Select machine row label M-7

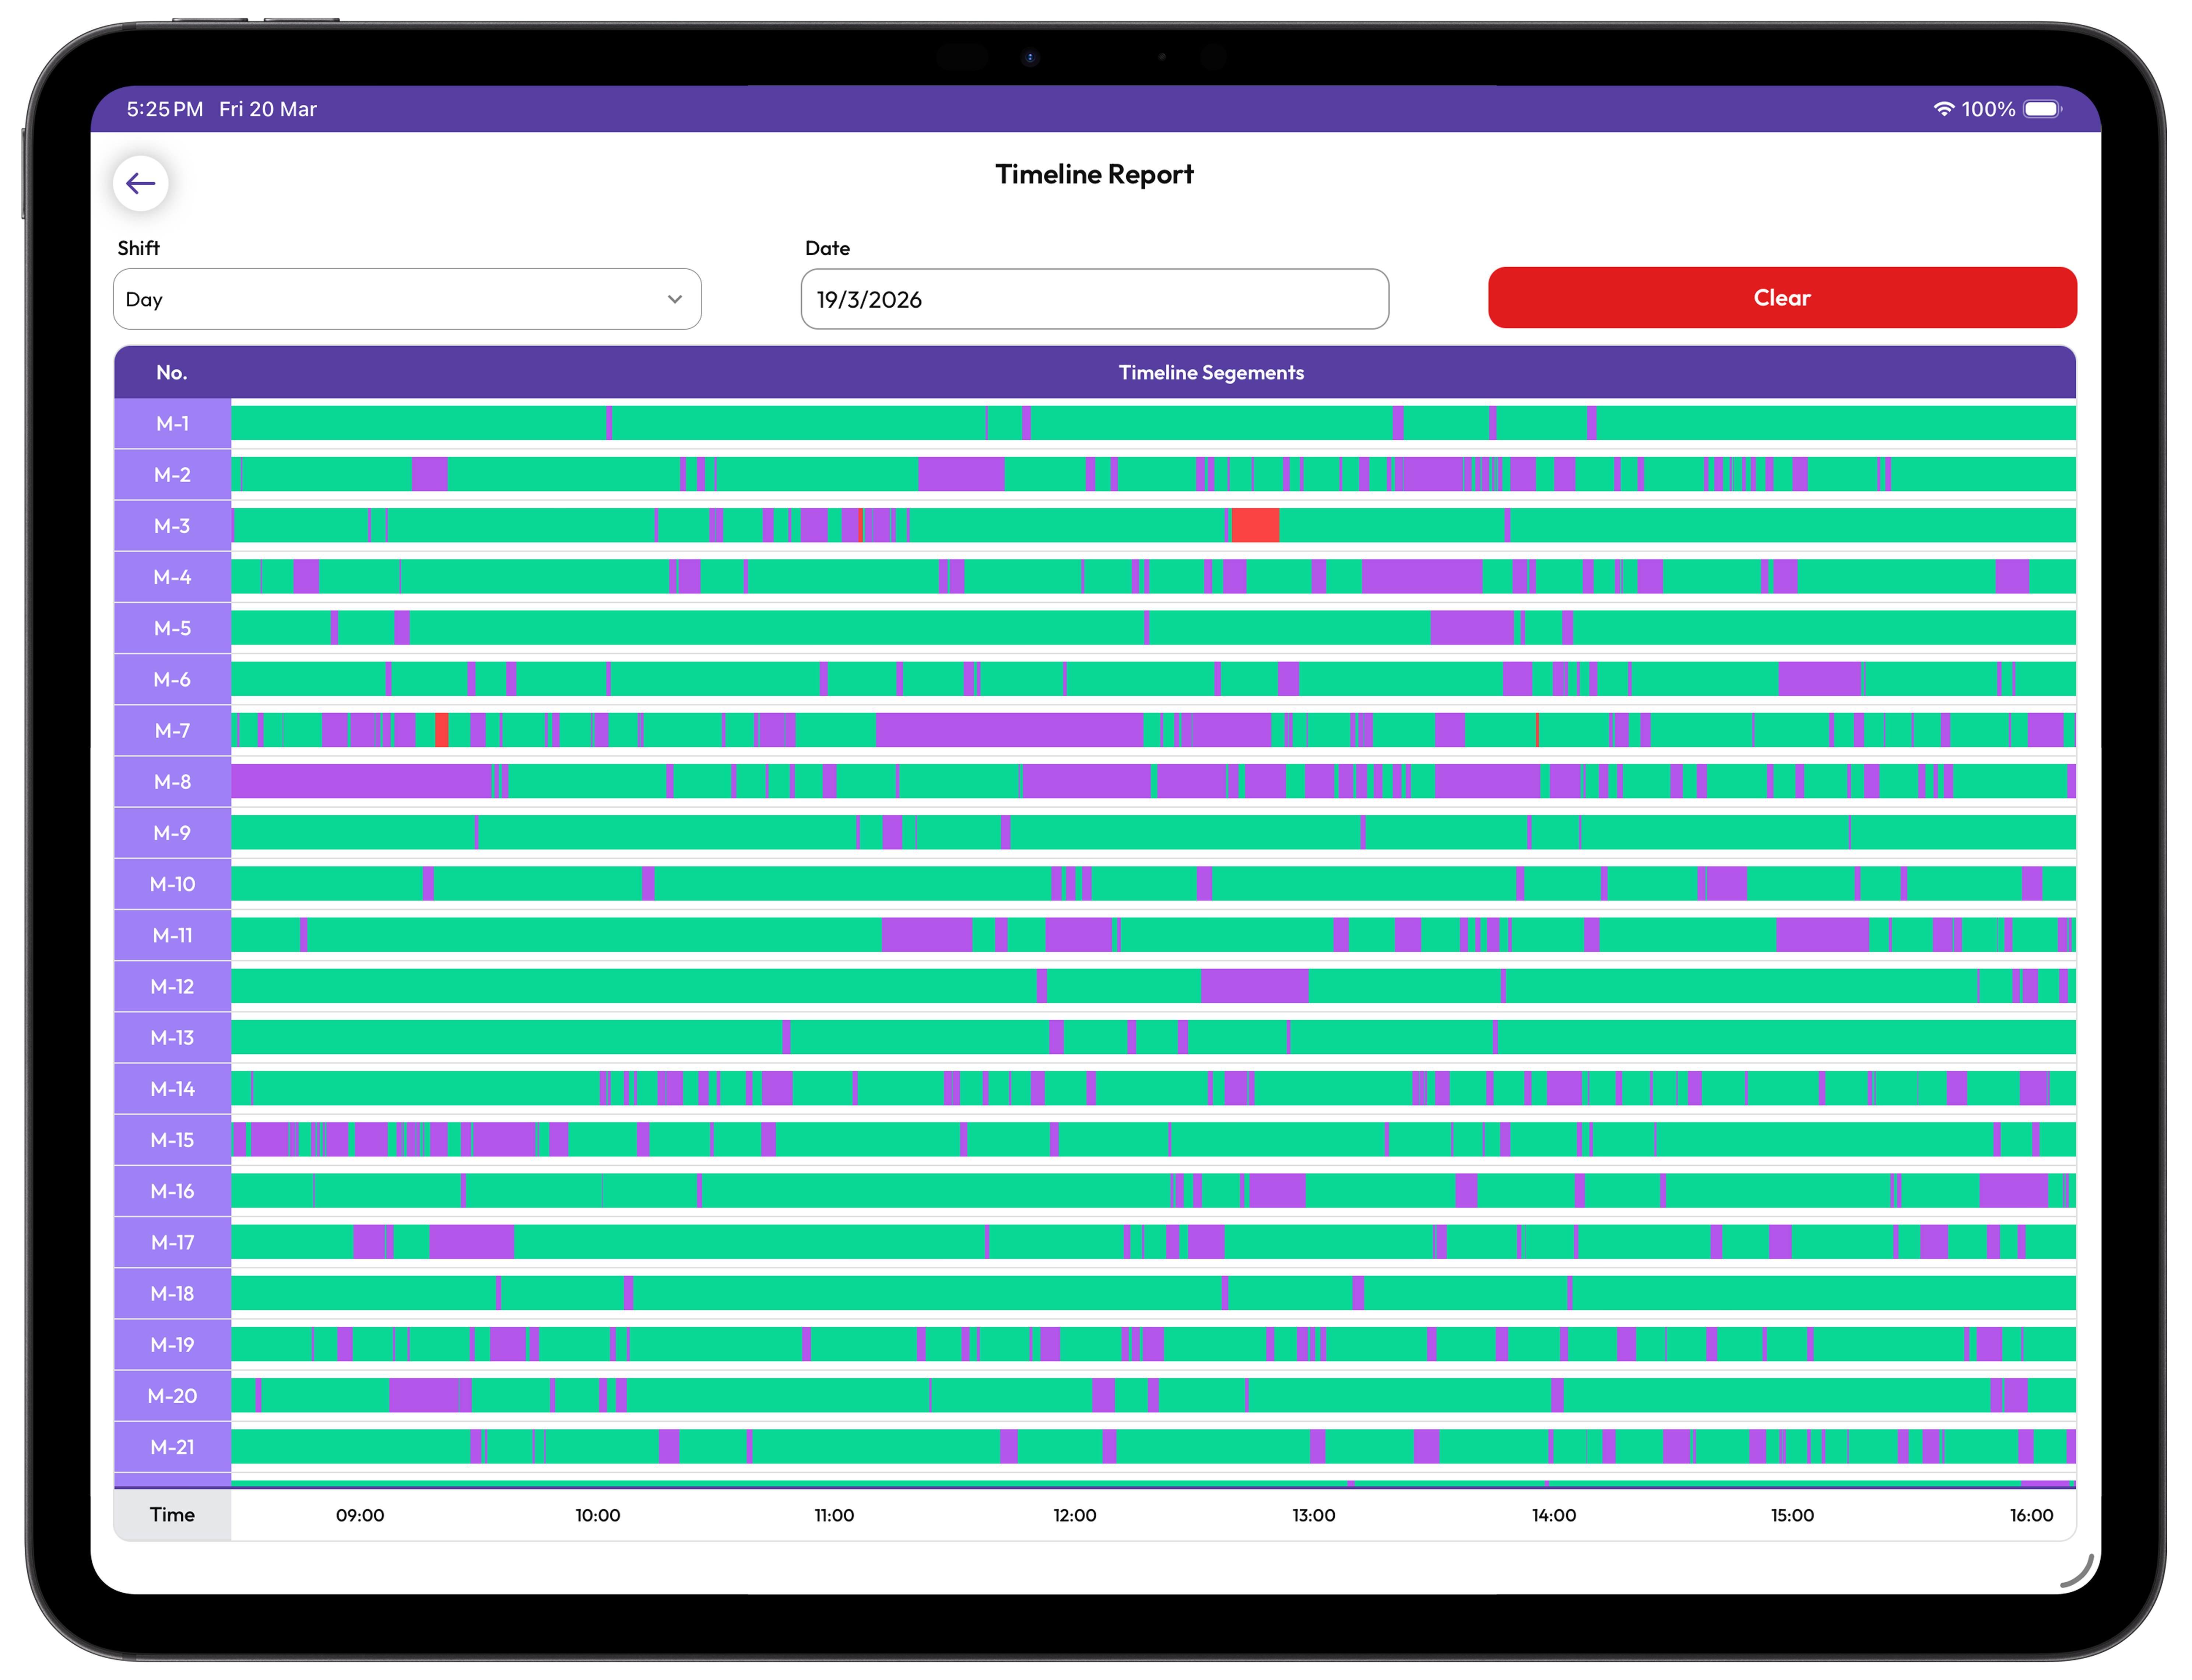(172, 731)
